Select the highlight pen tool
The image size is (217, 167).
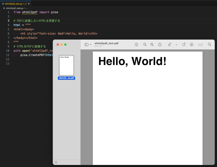tap(170, 44)
